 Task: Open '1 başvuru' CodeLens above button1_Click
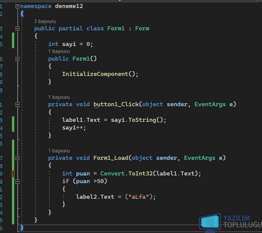coord(59,97)
